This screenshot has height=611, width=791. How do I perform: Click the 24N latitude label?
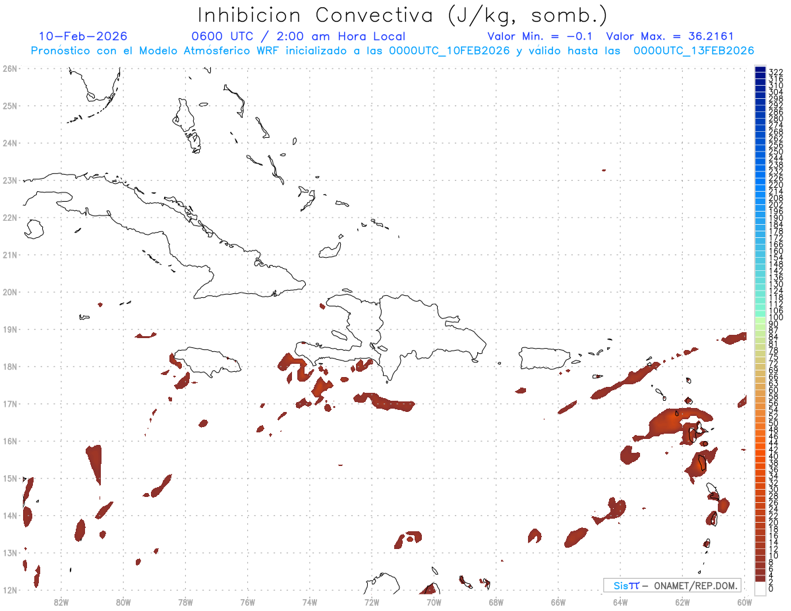[10, 143]
